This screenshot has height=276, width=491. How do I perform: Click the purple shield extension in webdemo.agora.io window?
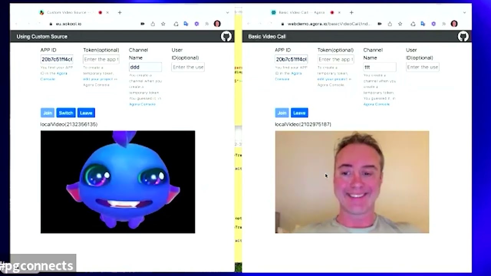pyautogui.click(x=433, y=24)
